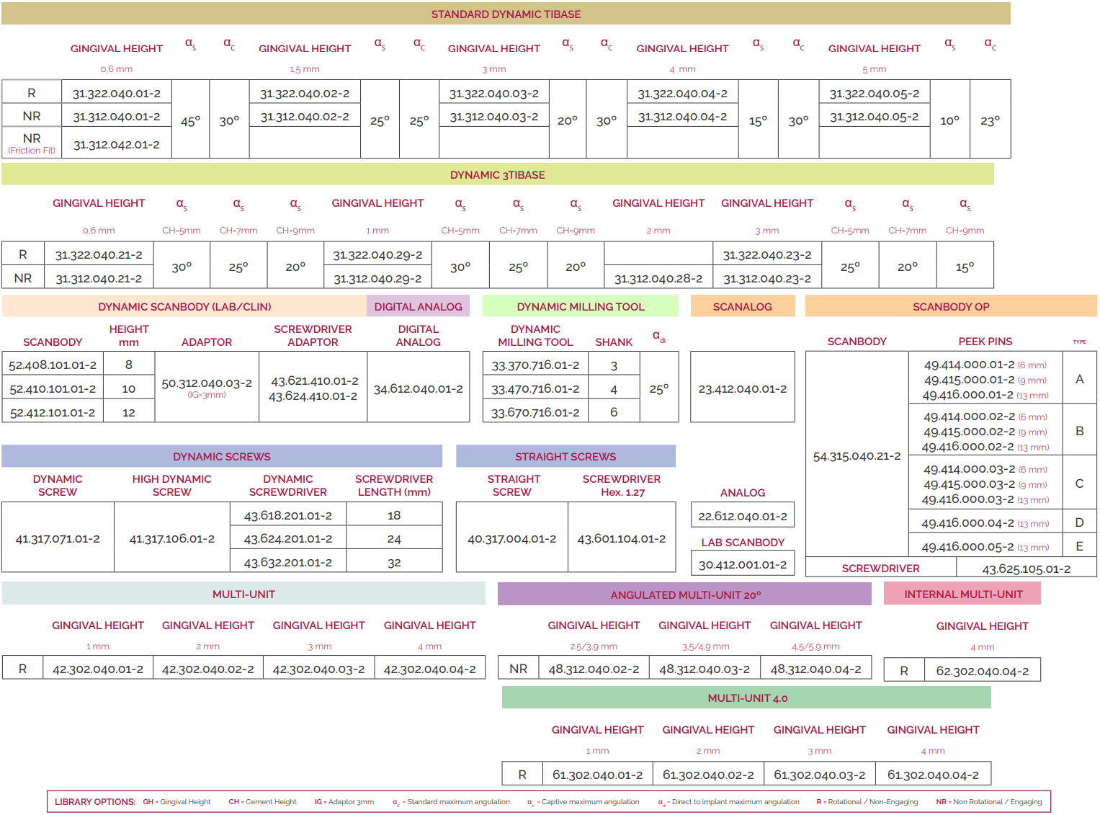The width and height of the screenshot is (1100, 815).
Task: Select the 2 mm part 31.312.040.28-2
Action: coord(658,279)
